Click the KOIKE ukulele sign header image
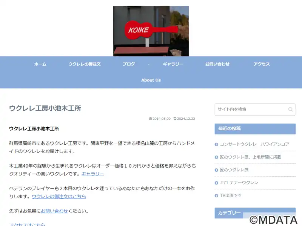The width and height of the screenshot is (302, 226). [x=151, y=31]
